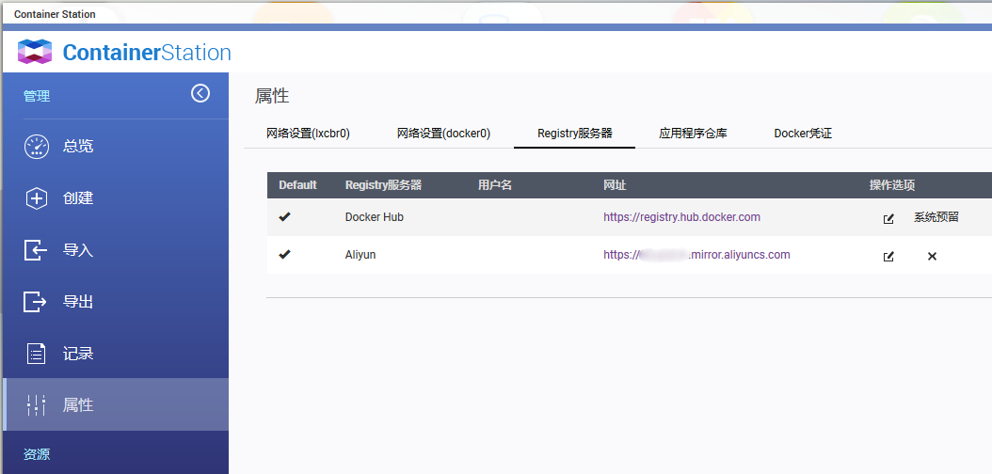Screen dimensions: 992x474
Task: Open the Docker凭证 tab
Action: [803, 134]
